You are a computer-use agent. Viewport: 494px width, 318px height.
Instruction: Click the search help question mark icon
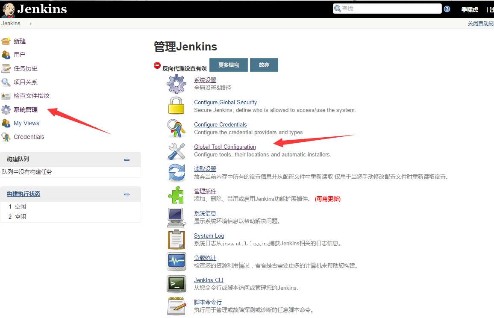point(447,9)
